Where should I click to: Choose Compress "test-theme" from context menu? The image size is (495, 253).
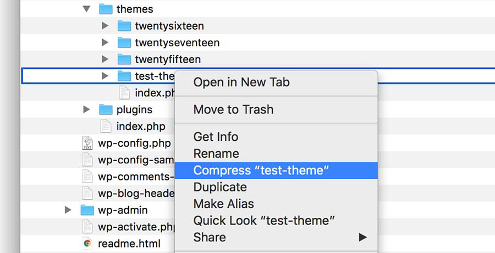261,170
